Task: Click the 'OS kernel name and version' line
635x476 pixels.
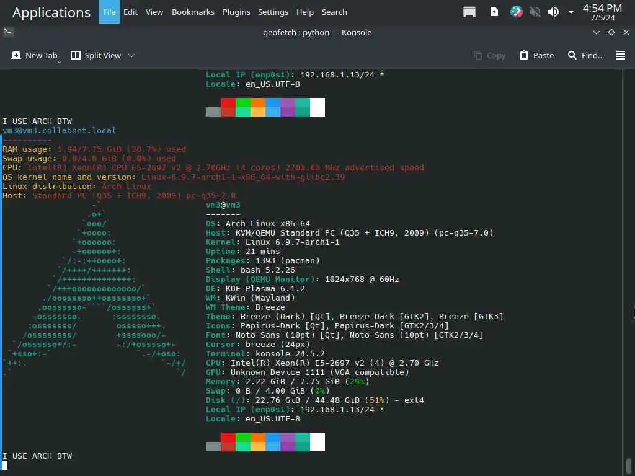Action: tap(174, 177)
